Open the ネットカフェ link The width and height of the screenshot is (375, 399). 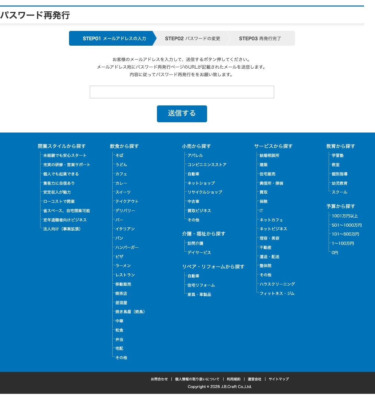click(271, 220)
